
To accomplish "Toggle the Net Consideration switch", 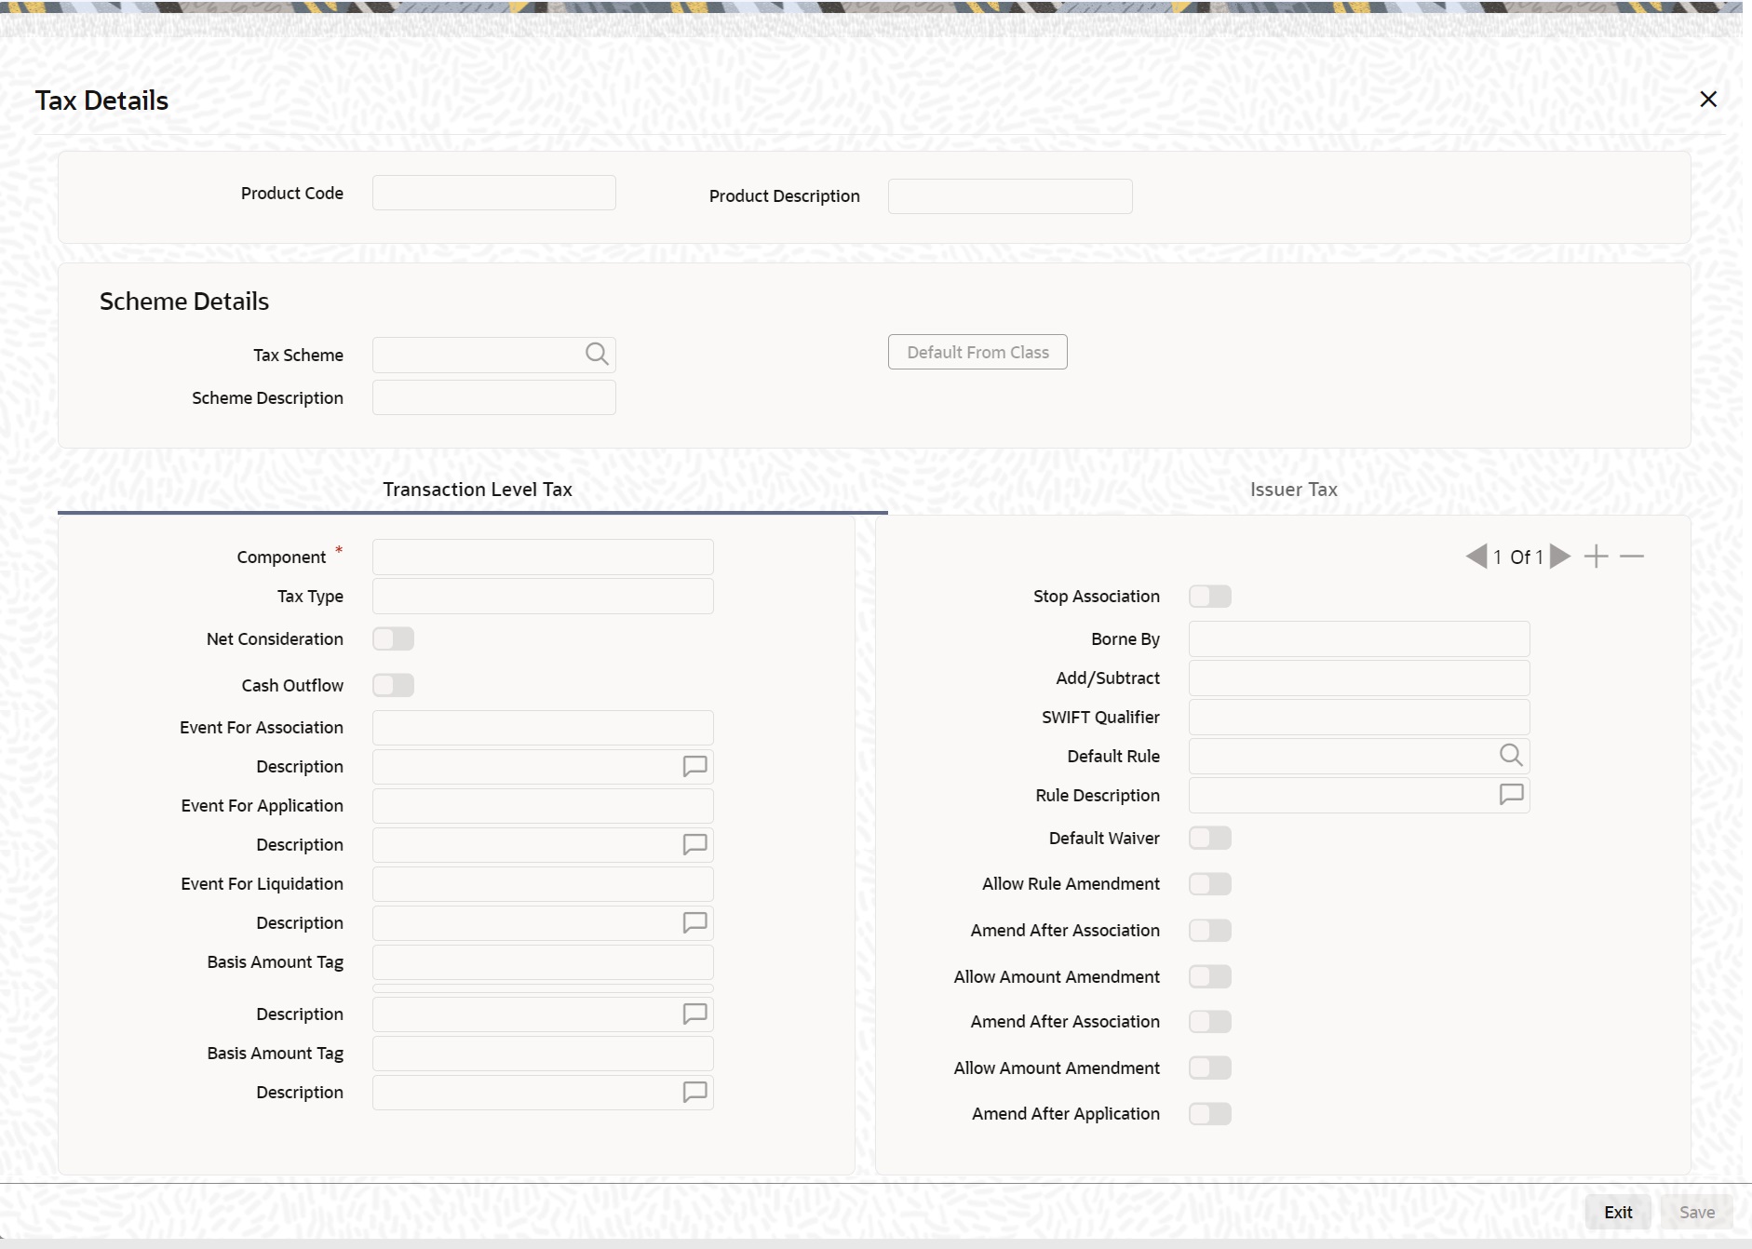I will pos(393,638).
